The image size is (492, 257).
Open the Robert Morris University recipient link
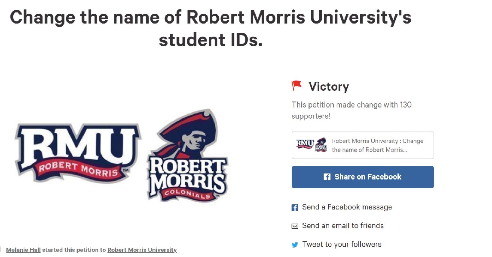[x=142, y=250]
